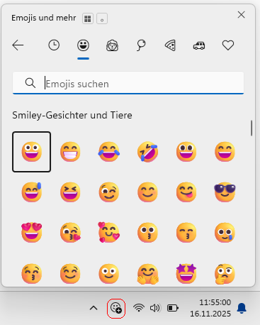260x325 pixels.
Task: Select the heart symbols category tab
Action: 228,45
